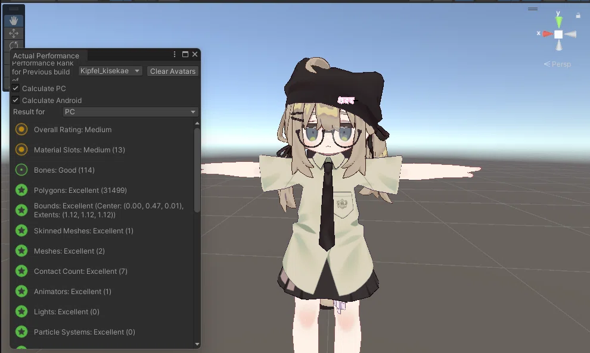Maximize the Actual Performance window
Image resolution: width=590 pixels, height=353 pixels.
point(185,55)
